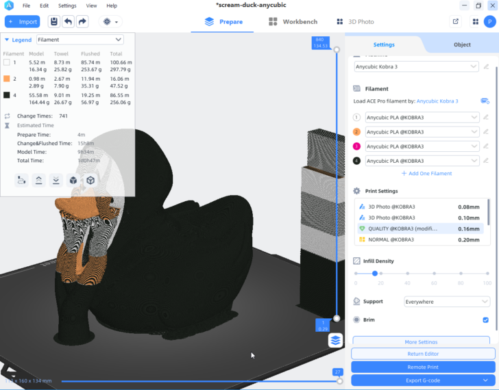The image size is (499, 390).
Task: Click the travel path display icon in legend
Action: pos(21,180)
